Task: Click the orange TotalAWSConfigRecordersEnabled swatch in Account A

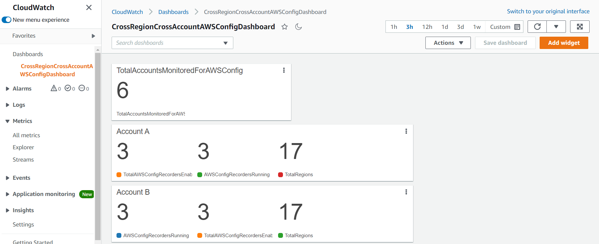Action: [x=119, y=175]
